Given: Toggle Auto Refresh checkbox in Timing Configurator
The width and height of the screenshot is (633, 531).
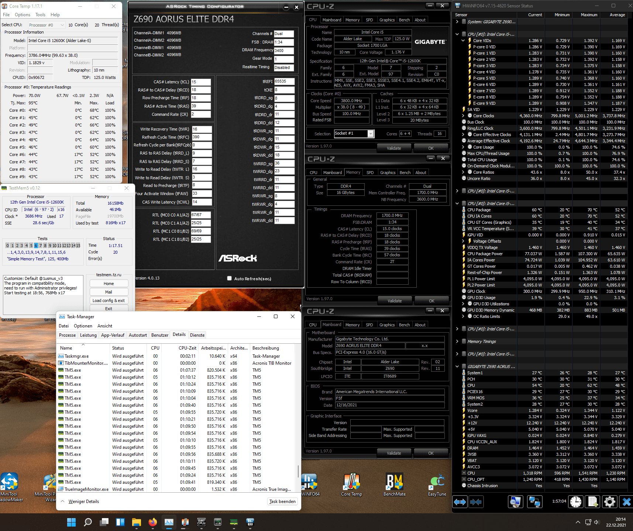Looking at the screenshot, I should pos(230,278).
